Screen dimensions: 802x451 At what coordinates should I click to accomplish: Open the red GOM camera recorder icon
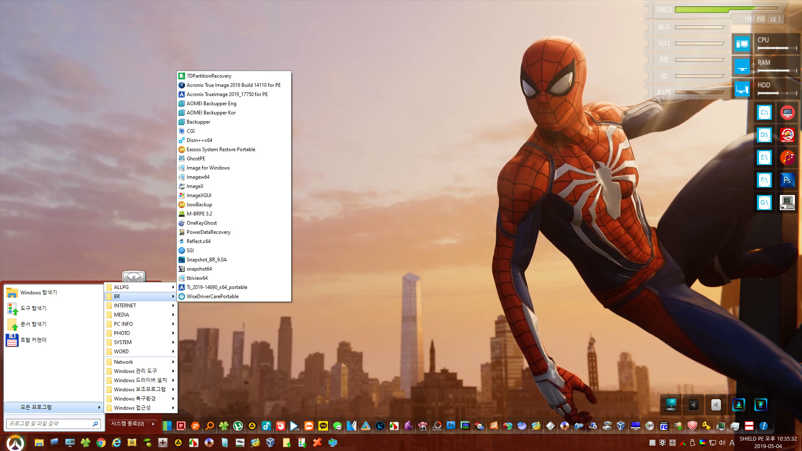tap(281, 426)
